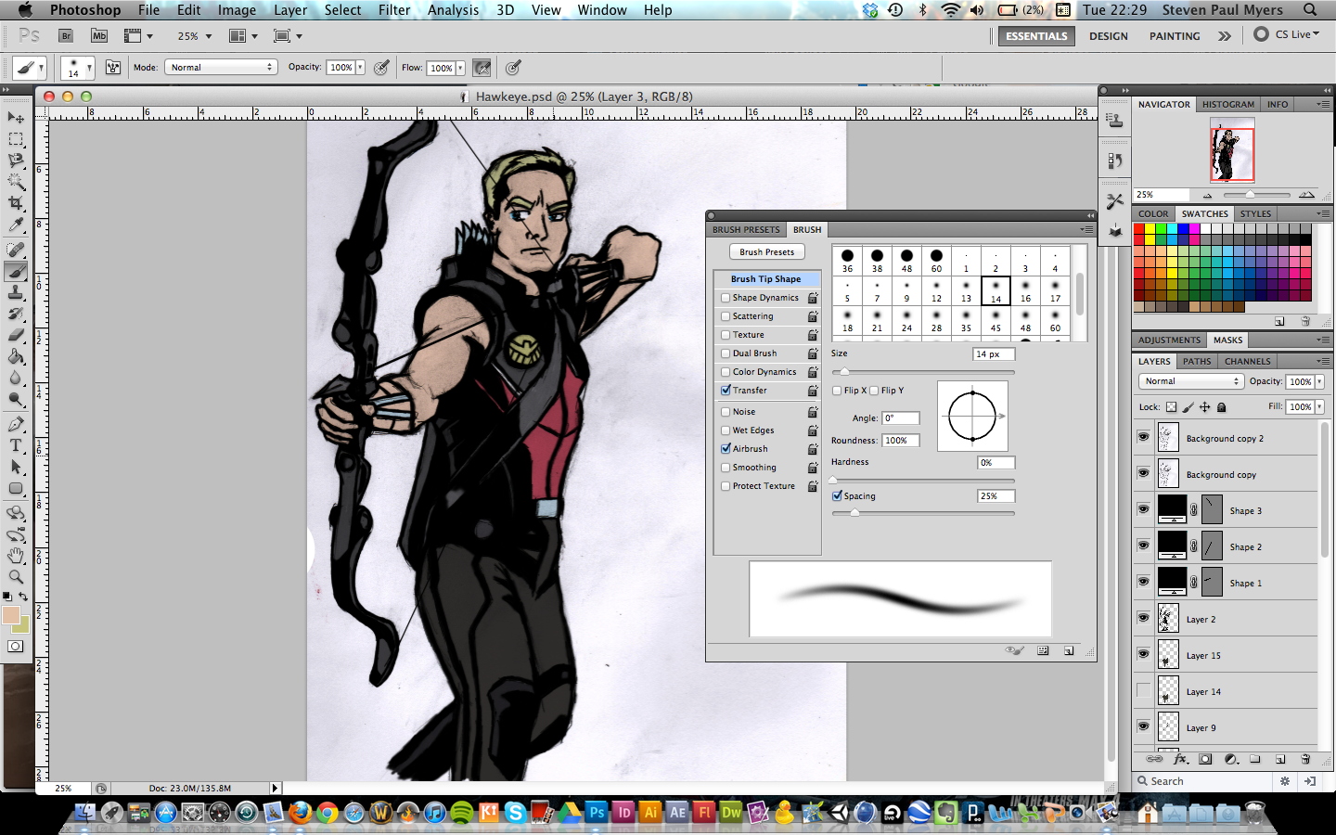Screen dimensions: 1336x835
Task: Switch to the Channels tab
Action: click(1247, 361)
